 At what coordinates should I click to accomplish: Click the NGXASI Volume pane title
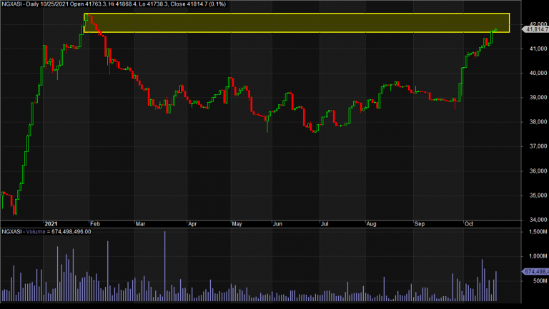[46, 232]
